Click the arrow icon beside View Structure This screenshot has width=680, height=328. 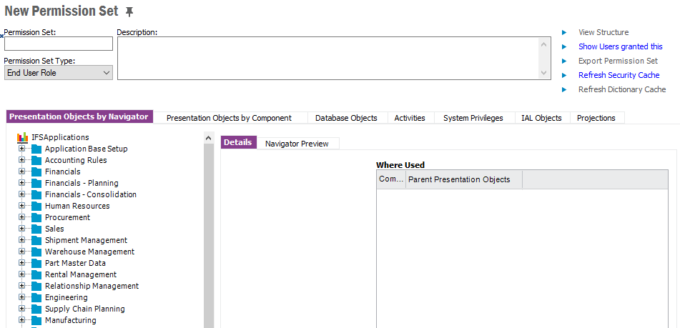[564, 32]
